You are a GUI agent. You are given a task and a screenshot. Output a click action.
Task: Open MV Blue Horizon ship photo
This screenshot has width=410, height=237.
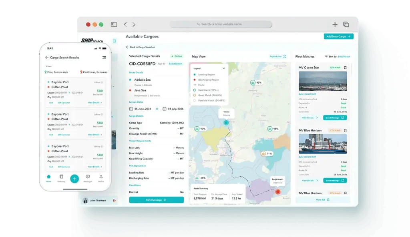(323, 144)
